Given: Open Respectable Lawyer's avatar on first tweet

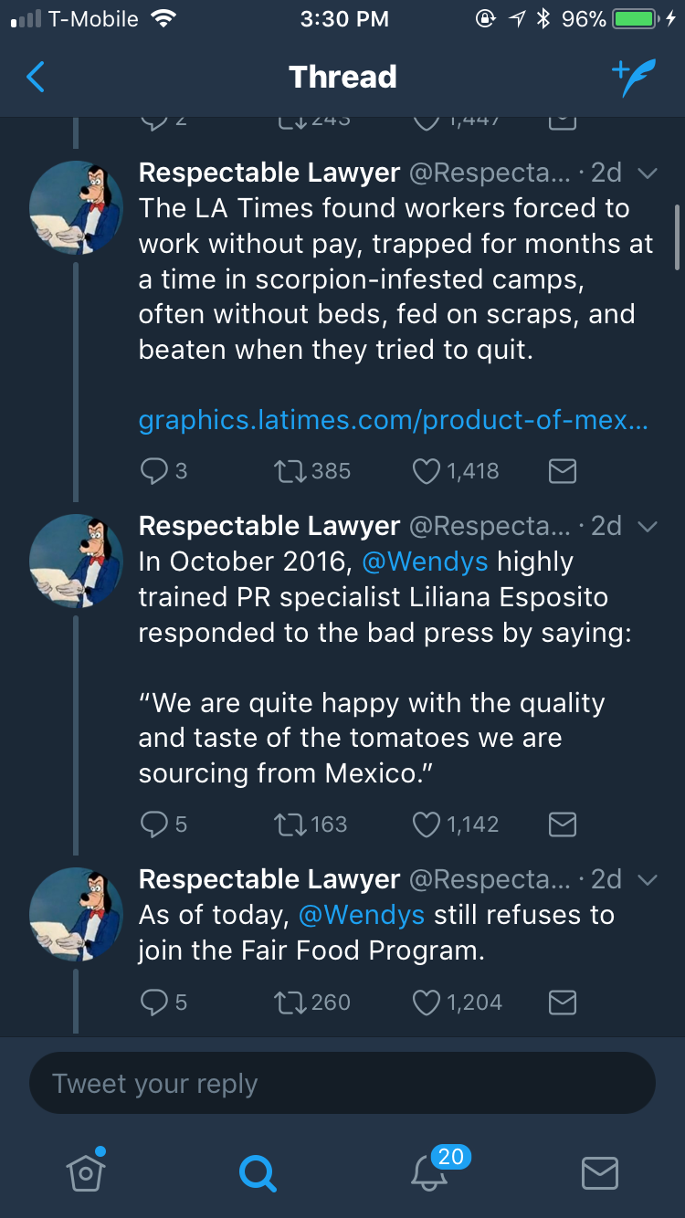Looking at the screenshot, I should click(76, 208).
